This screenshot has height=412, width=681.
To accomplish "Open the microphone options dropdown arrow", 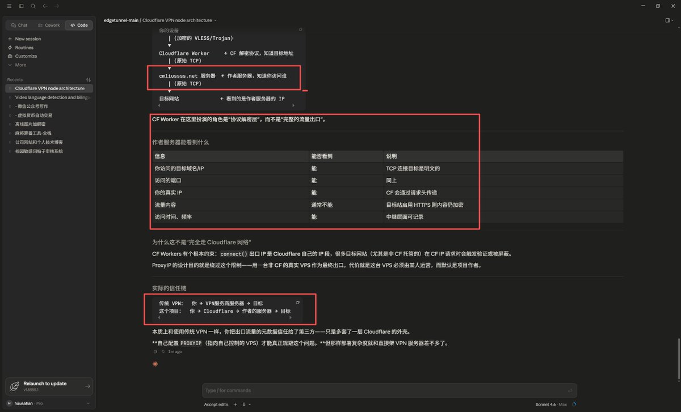I will 250,405.
